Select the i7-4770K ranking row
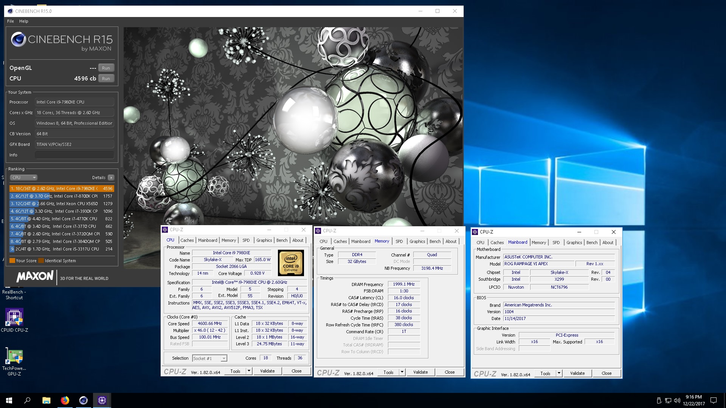726x408 pixels. coord(62,219)
